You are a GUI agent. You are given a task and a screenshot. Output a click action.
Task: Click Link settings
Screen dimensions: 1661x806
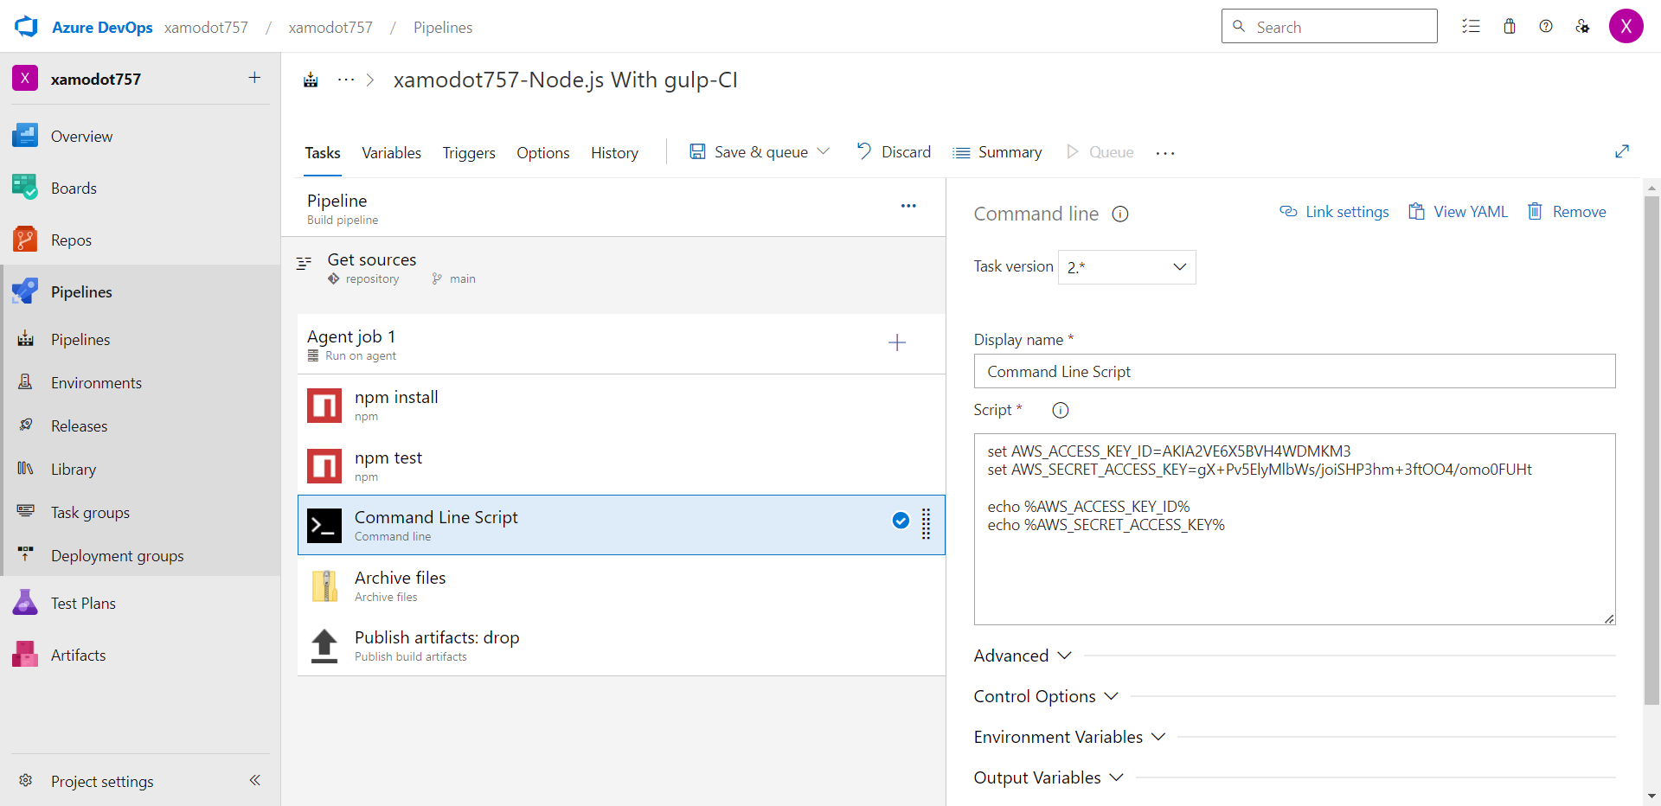pos(1334,212)
